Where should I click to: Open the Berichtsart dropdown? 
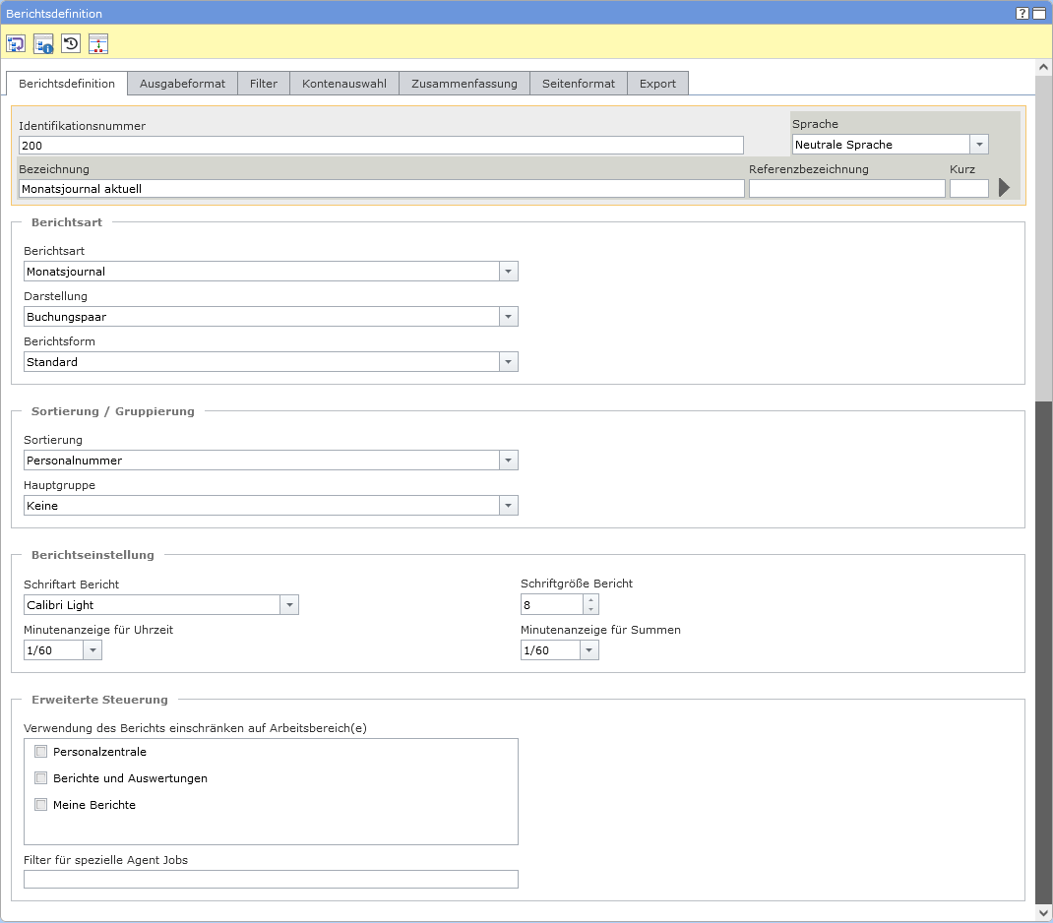508,272
